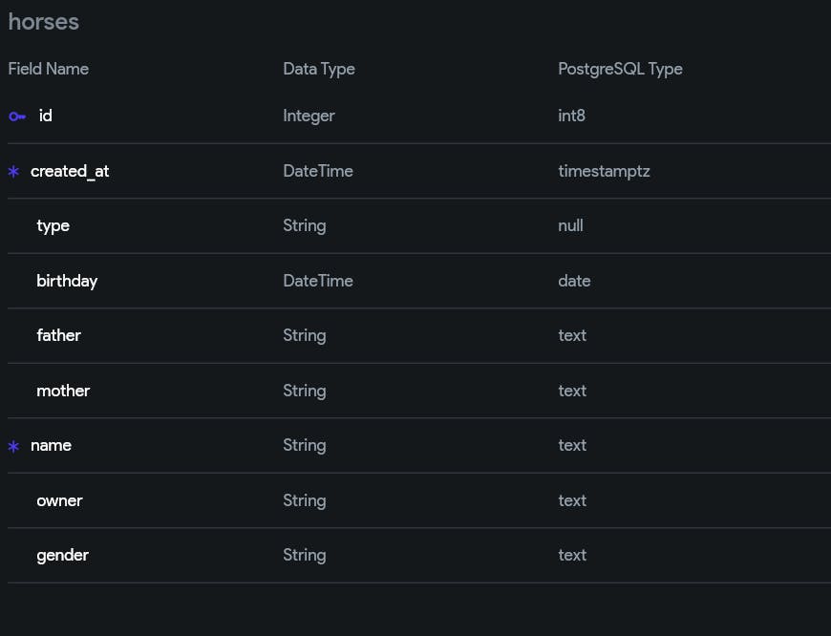Click the required asterisk beside name
This screenshot has height=636, width=831.
click(13, 446)
